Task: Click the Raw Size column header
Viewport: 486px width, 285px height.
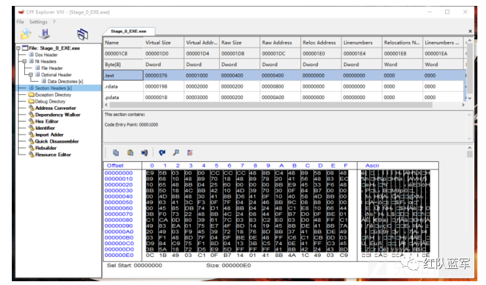Action: (240, 42)
